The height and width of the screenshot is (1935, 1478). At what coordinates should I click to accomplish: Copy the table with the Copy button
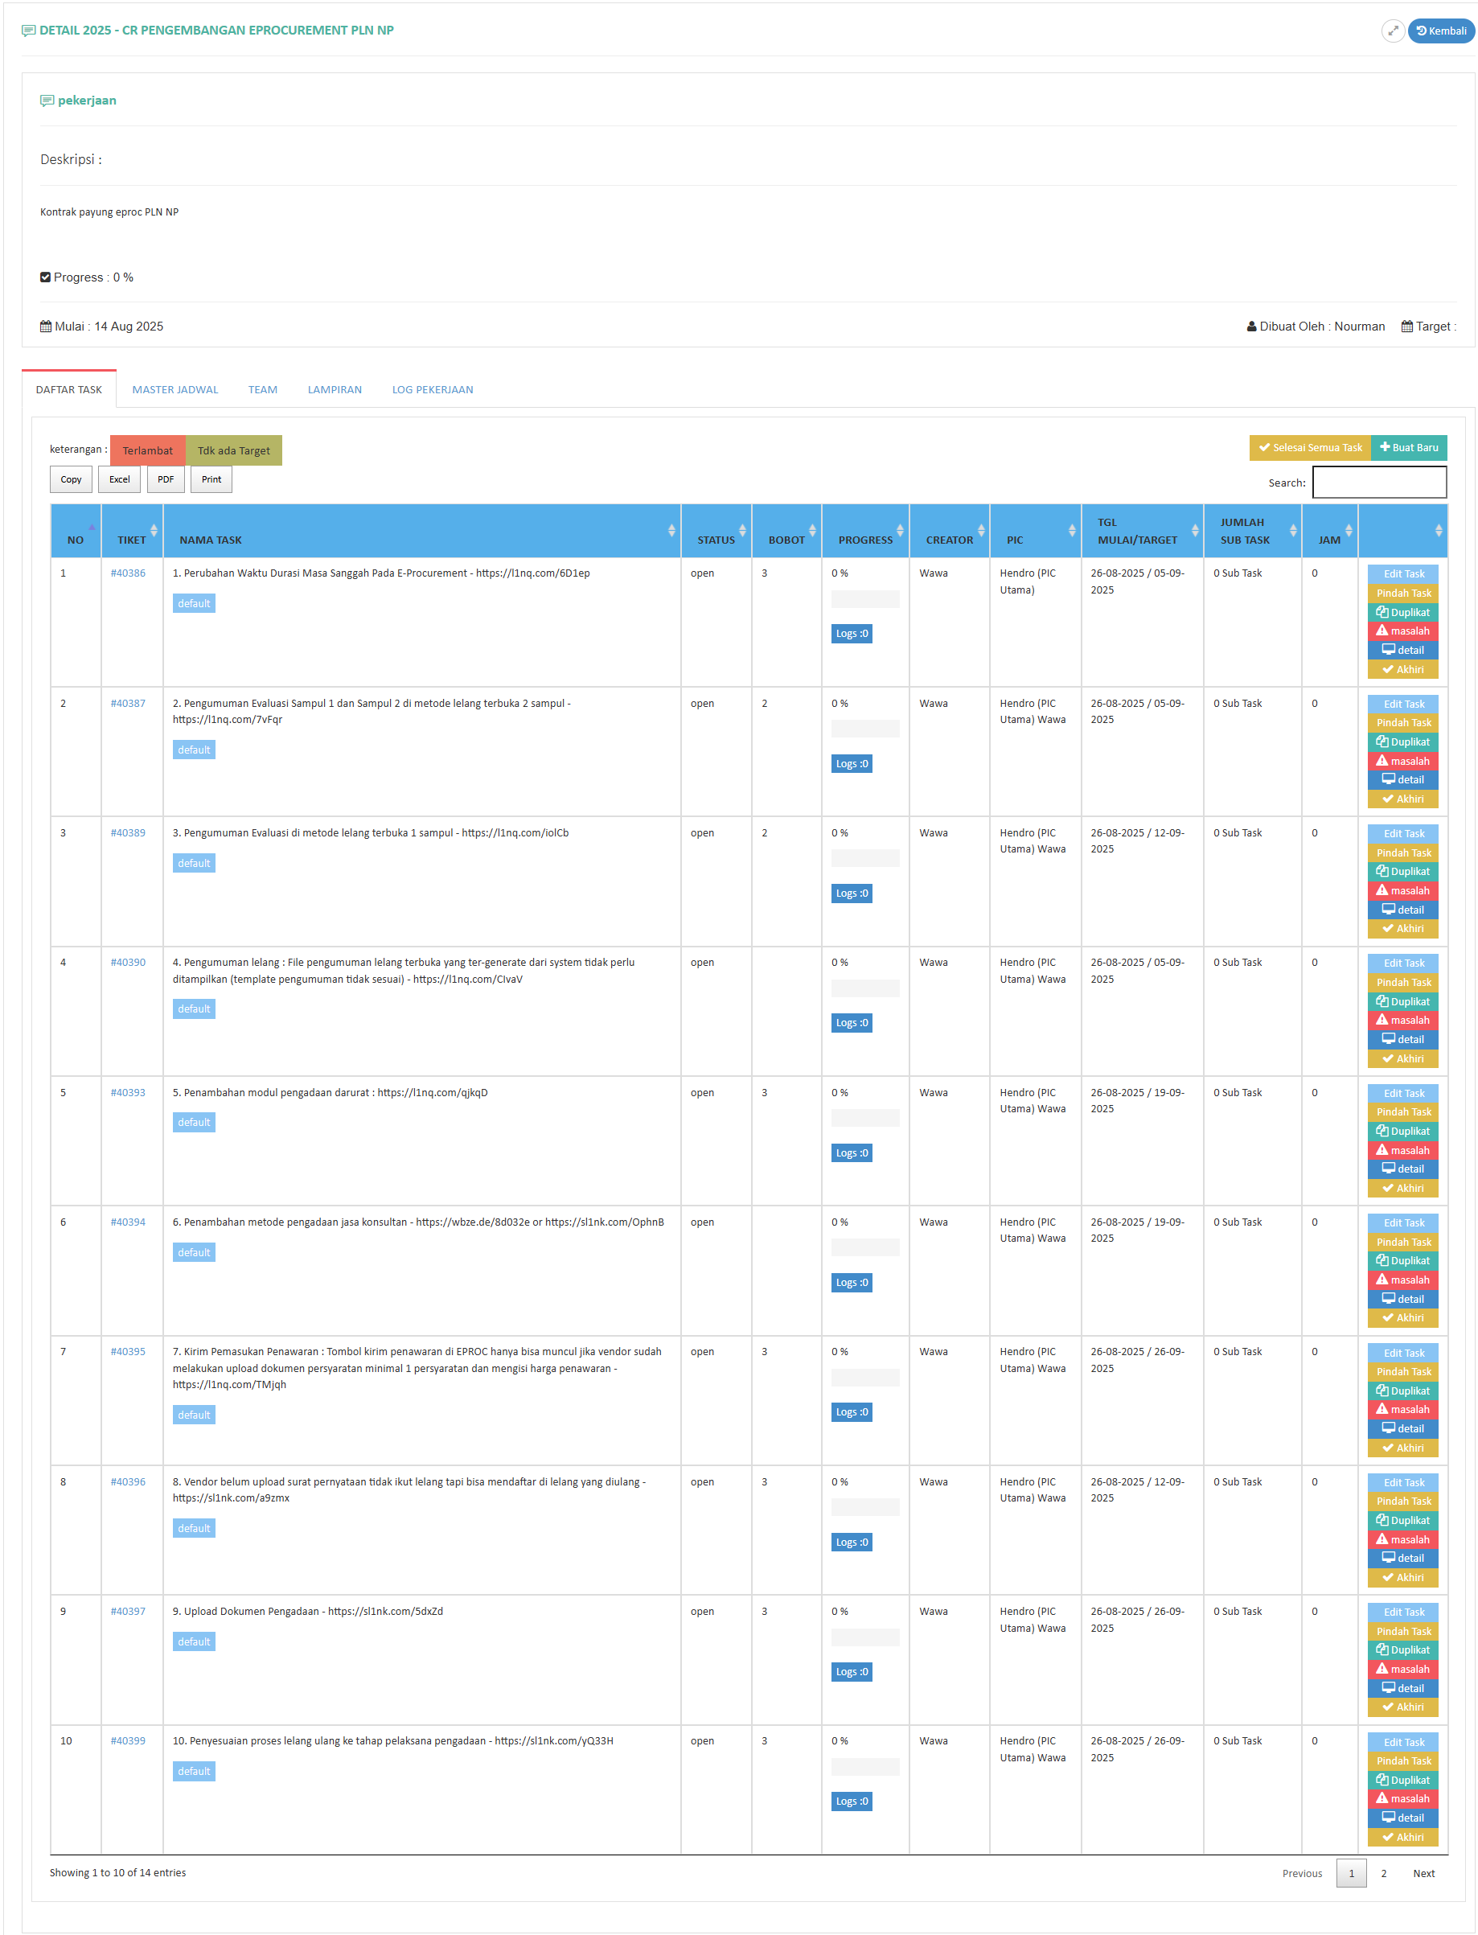pos(72,479)
